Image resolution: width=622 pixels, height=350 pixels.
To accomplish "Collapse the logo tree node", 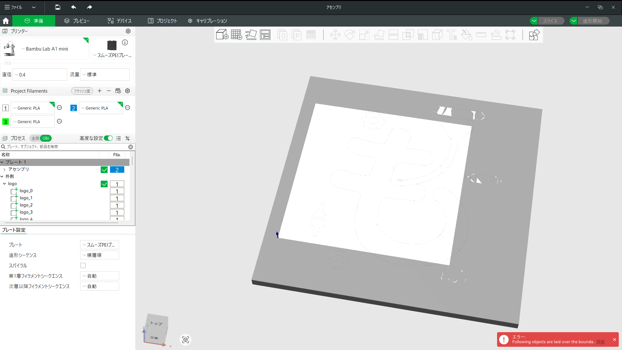I will [x=4, y=183].
